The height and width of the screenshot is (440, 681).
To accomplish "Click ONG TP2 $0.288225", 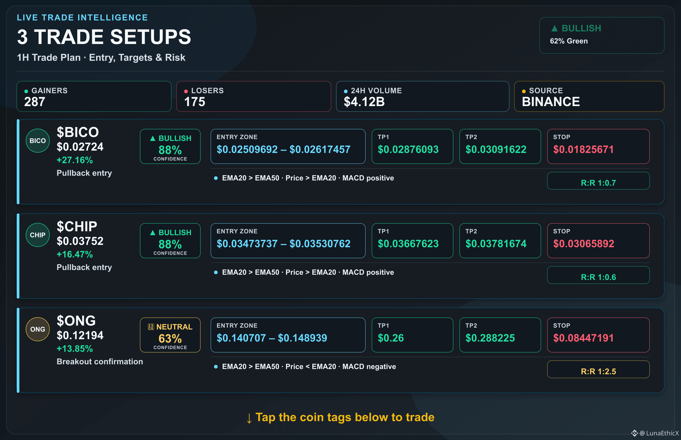I will coord(500,335).
